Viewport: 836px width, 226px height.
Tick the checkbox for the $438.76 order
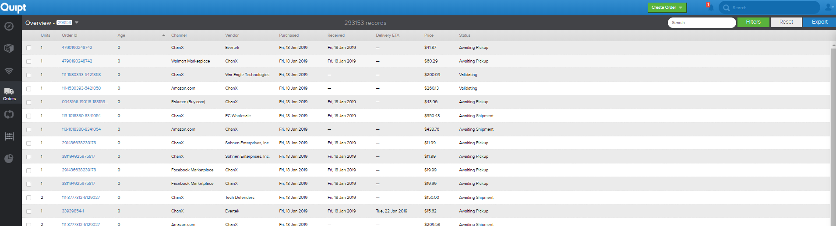click(29, 130)
